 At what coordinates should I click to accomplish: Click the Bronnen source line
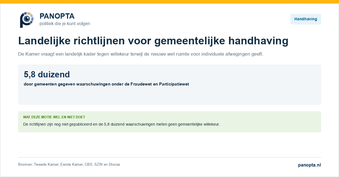[69, 165]
